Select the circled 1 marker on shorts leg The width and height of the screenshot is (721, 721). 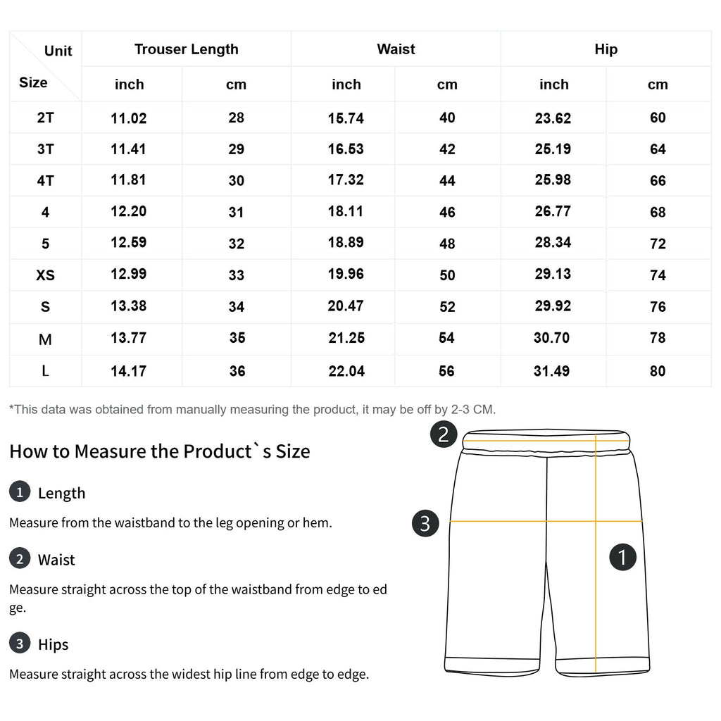[622, 557]
